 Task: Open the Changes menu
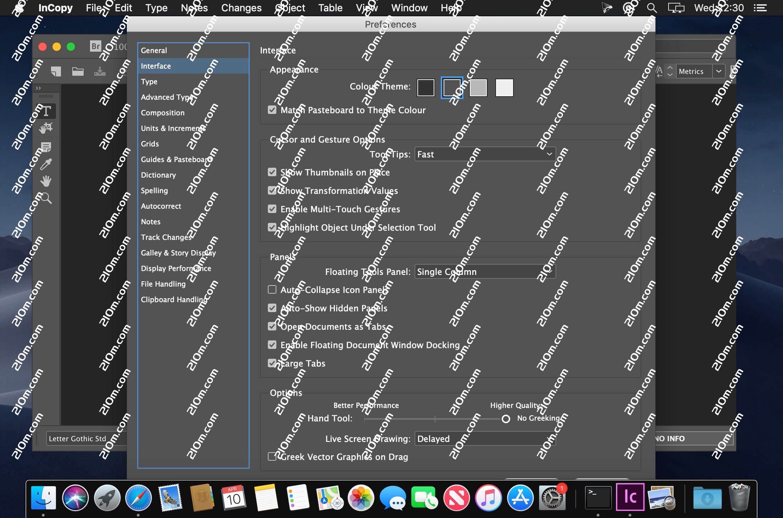241,8
